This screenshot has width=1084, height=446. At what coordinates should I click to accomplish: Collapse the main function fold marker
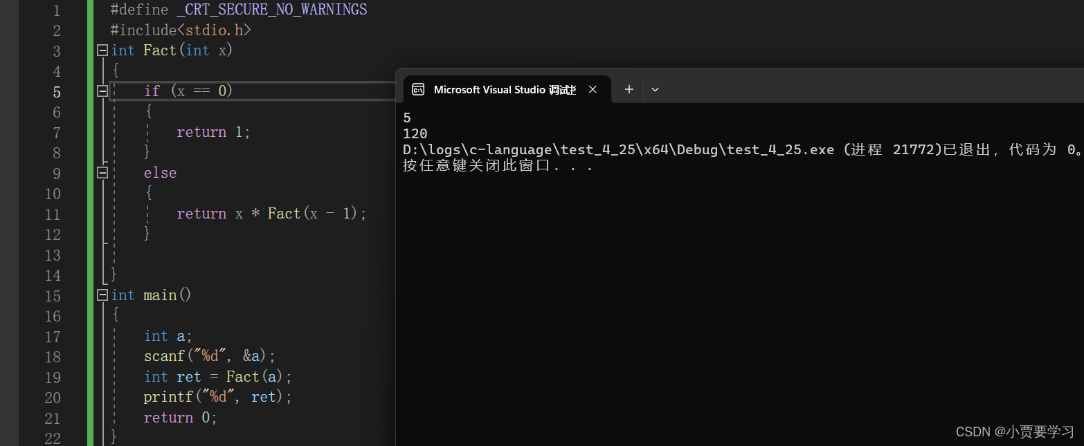[x=102, y=295]
